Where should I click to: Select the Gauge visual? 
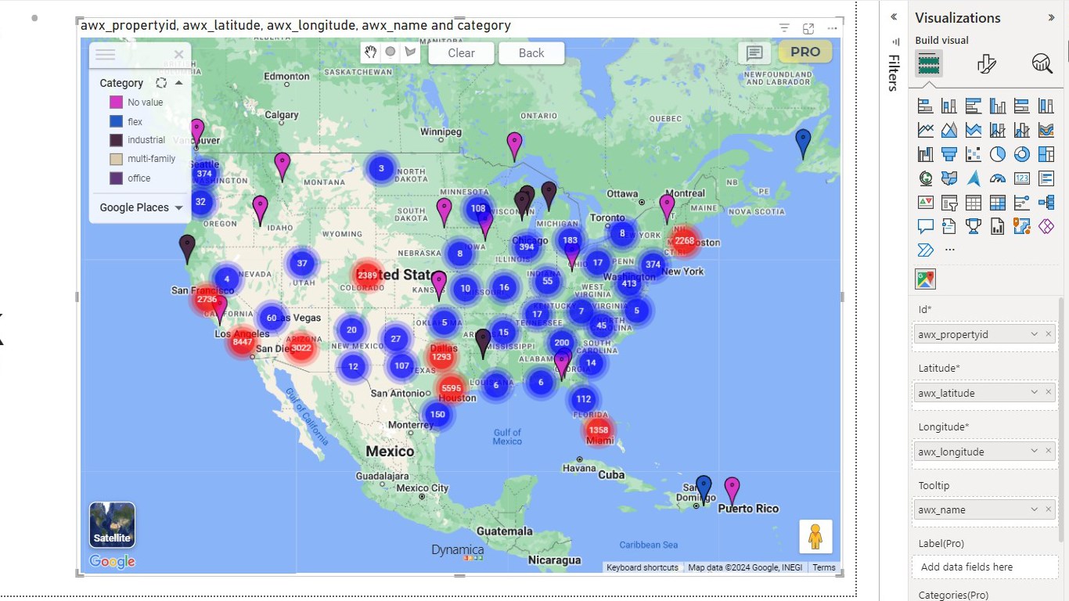[x=998, y=178]
